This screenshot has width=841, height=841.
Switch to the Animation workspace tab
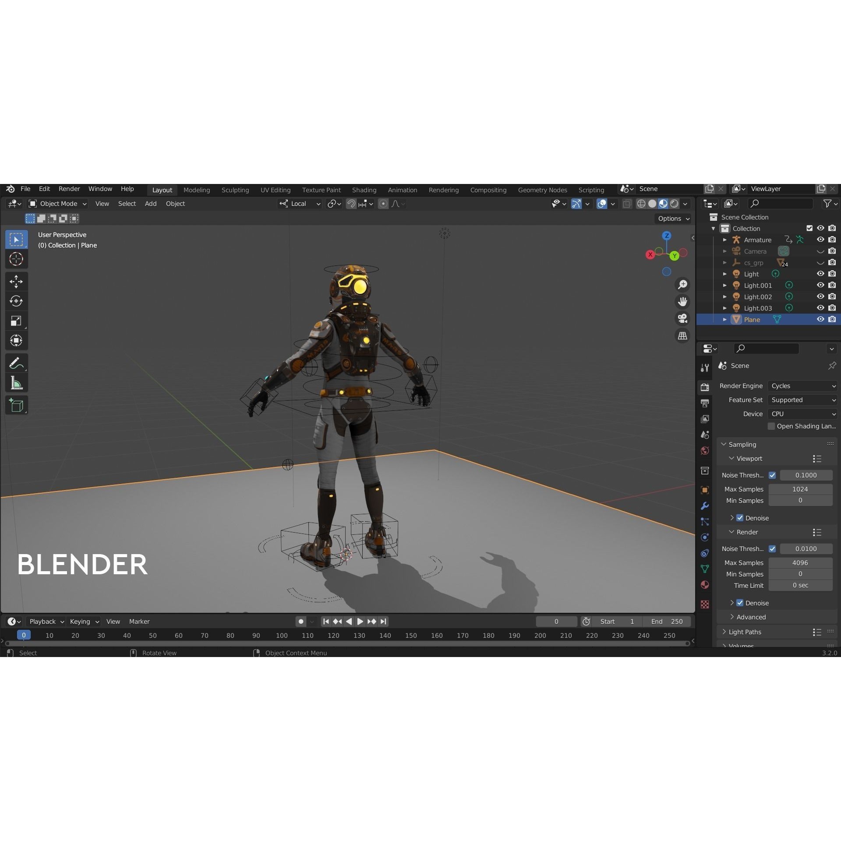coord(402,190)
